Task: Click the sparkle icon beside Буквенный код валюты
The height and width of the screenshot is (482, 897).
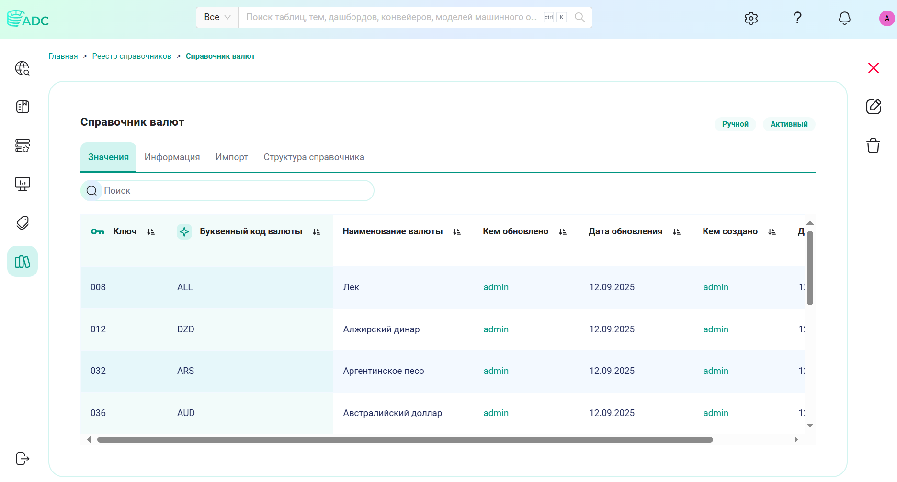Action: (x=184, y=232)
